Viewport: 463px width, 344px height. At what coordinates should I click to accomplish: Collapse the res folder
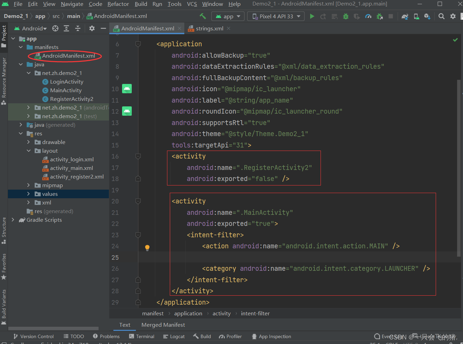pos(21,133)
